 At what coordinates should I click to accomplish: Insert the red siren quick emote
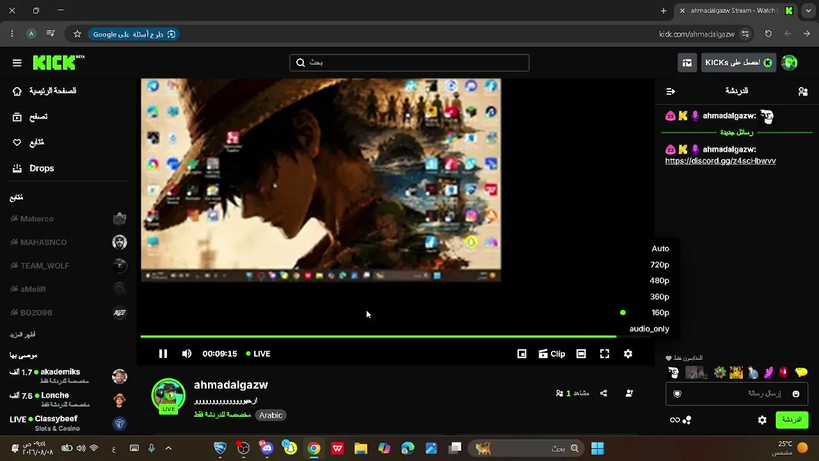click(783, 372)
